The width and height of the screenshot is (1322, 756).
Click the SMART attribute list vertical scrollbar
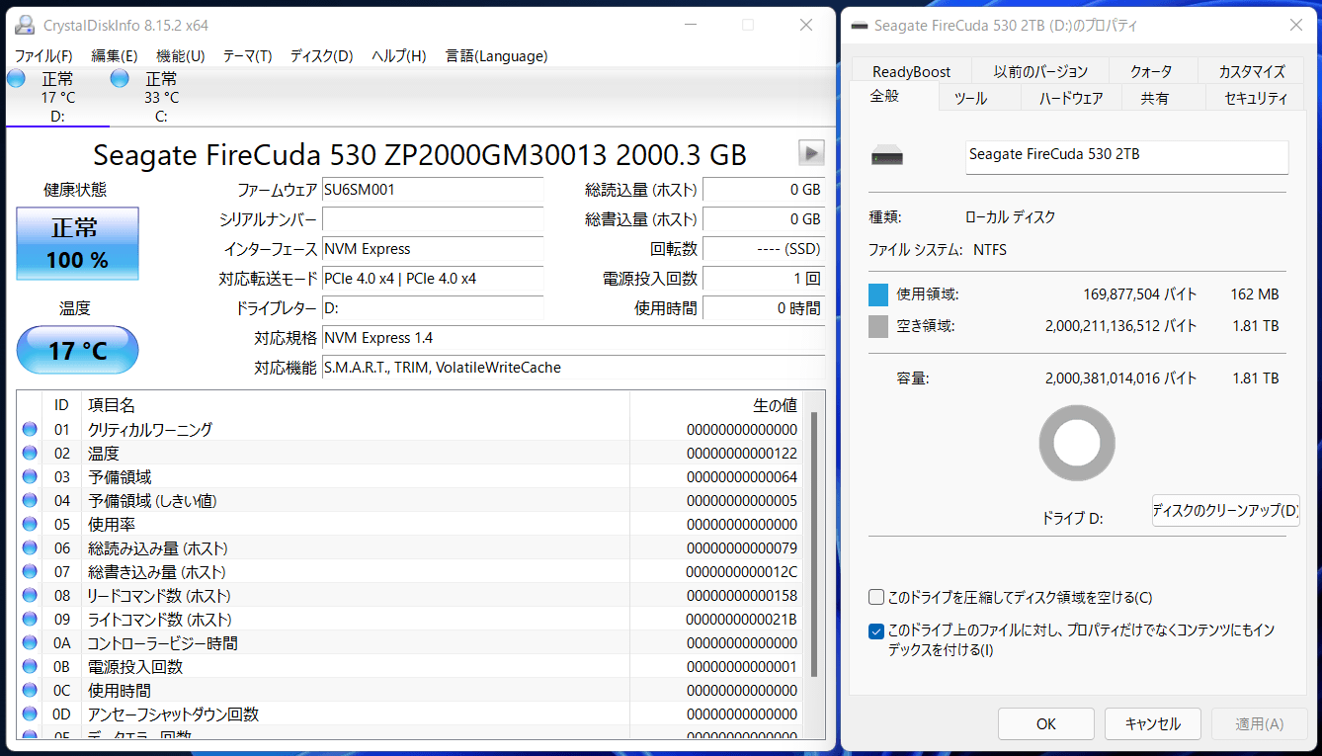pyautogui.click(x=814, y=544)
